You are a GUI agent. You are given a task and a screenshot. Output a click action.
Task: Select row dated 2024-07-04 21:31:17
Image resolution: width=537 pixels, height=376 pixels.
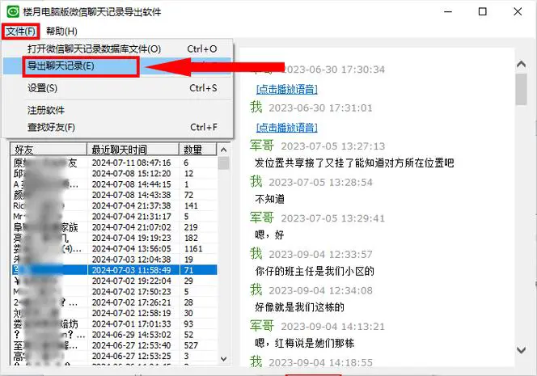click(x=114, y=217)
